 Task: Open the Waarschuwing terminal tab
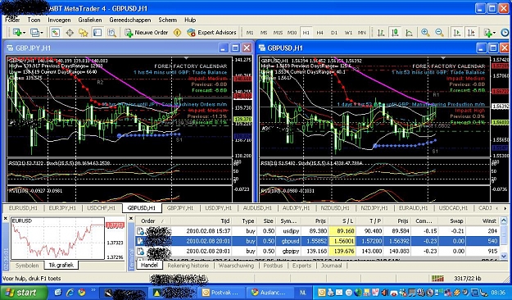(236, 266)
